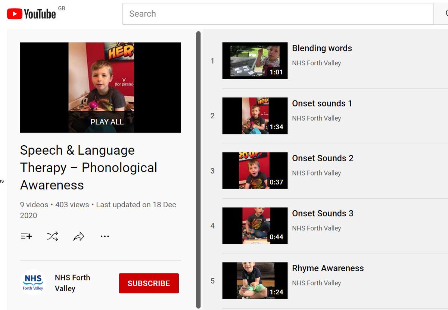448x310 pixels.
Task: Open the Blending words video thumbnail
Action: point(255,61)
